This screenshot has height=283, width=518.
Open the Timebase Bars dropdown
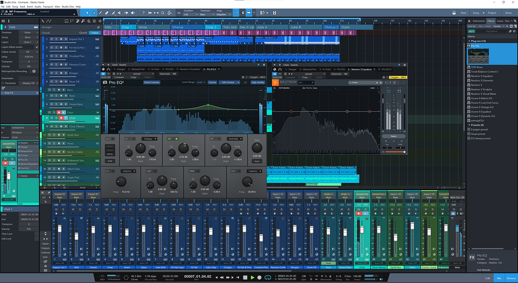[207, 14]
